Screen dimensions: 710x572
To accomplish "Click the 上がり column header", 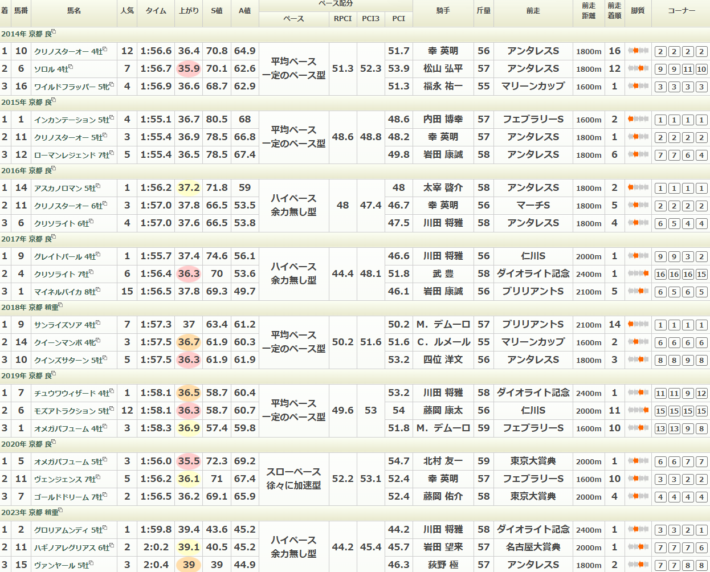I will click(x=189, y=11).
